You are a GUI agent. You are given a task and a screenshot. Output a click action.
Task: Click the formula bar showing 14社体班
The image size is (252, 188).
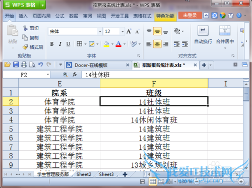(x=165, y=75)
